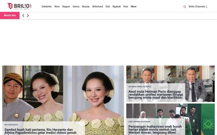The width and height of the screenshot is (217, 135).
Task: Go to previous What's Hot item
Action: click(23, 16)
